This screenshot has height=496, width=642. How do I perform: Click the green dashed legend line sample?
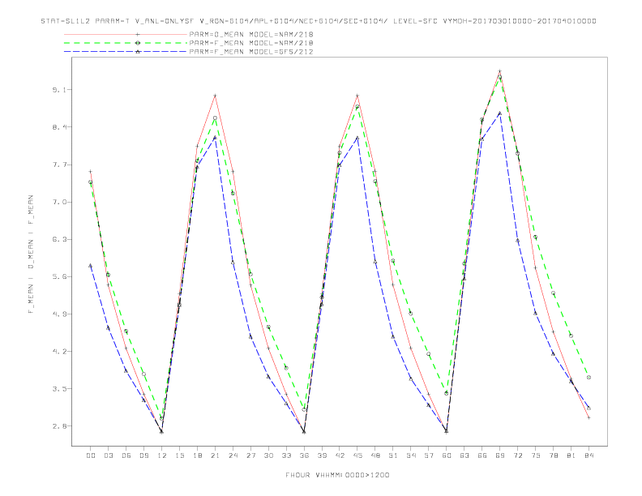coord(126,43)
